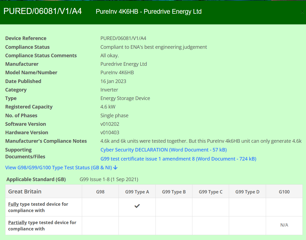Select the G99 Type B column header
The image size is (306, 240).
click(x=174, y=192)
